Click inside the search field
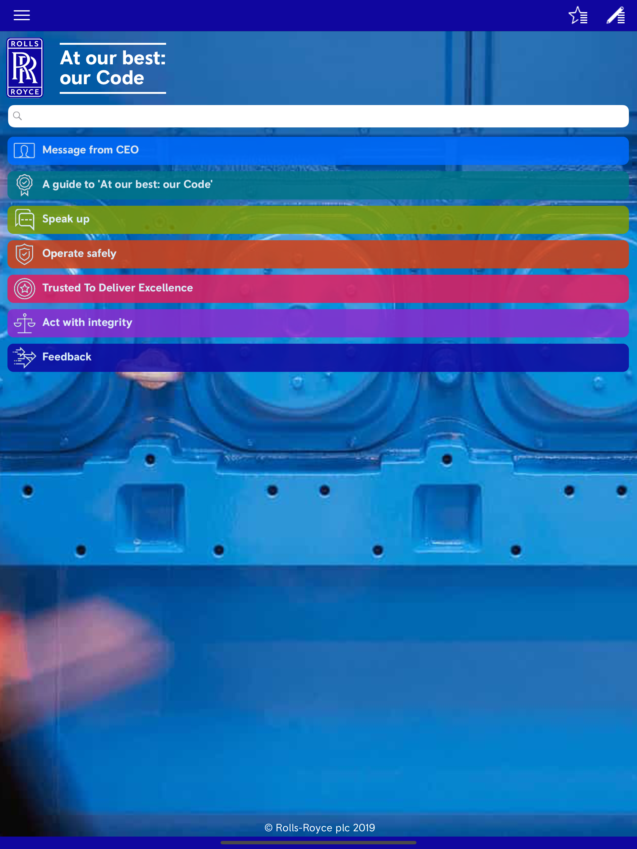The width and height of the screenshot is (637, 849). coord(318,116)
